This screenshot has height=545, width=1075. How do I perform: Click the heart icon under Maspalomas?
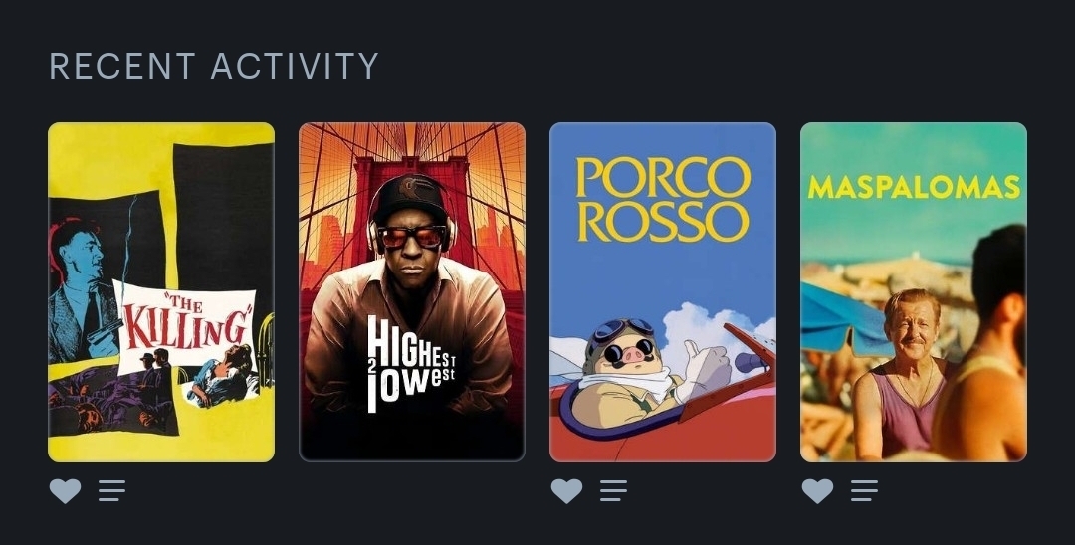[818, 491]
